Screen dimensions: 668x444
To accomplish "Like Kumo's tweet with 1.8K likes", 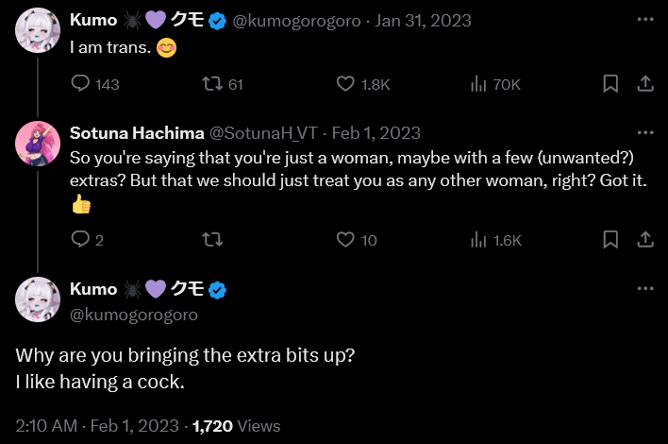I will point(346,84).
